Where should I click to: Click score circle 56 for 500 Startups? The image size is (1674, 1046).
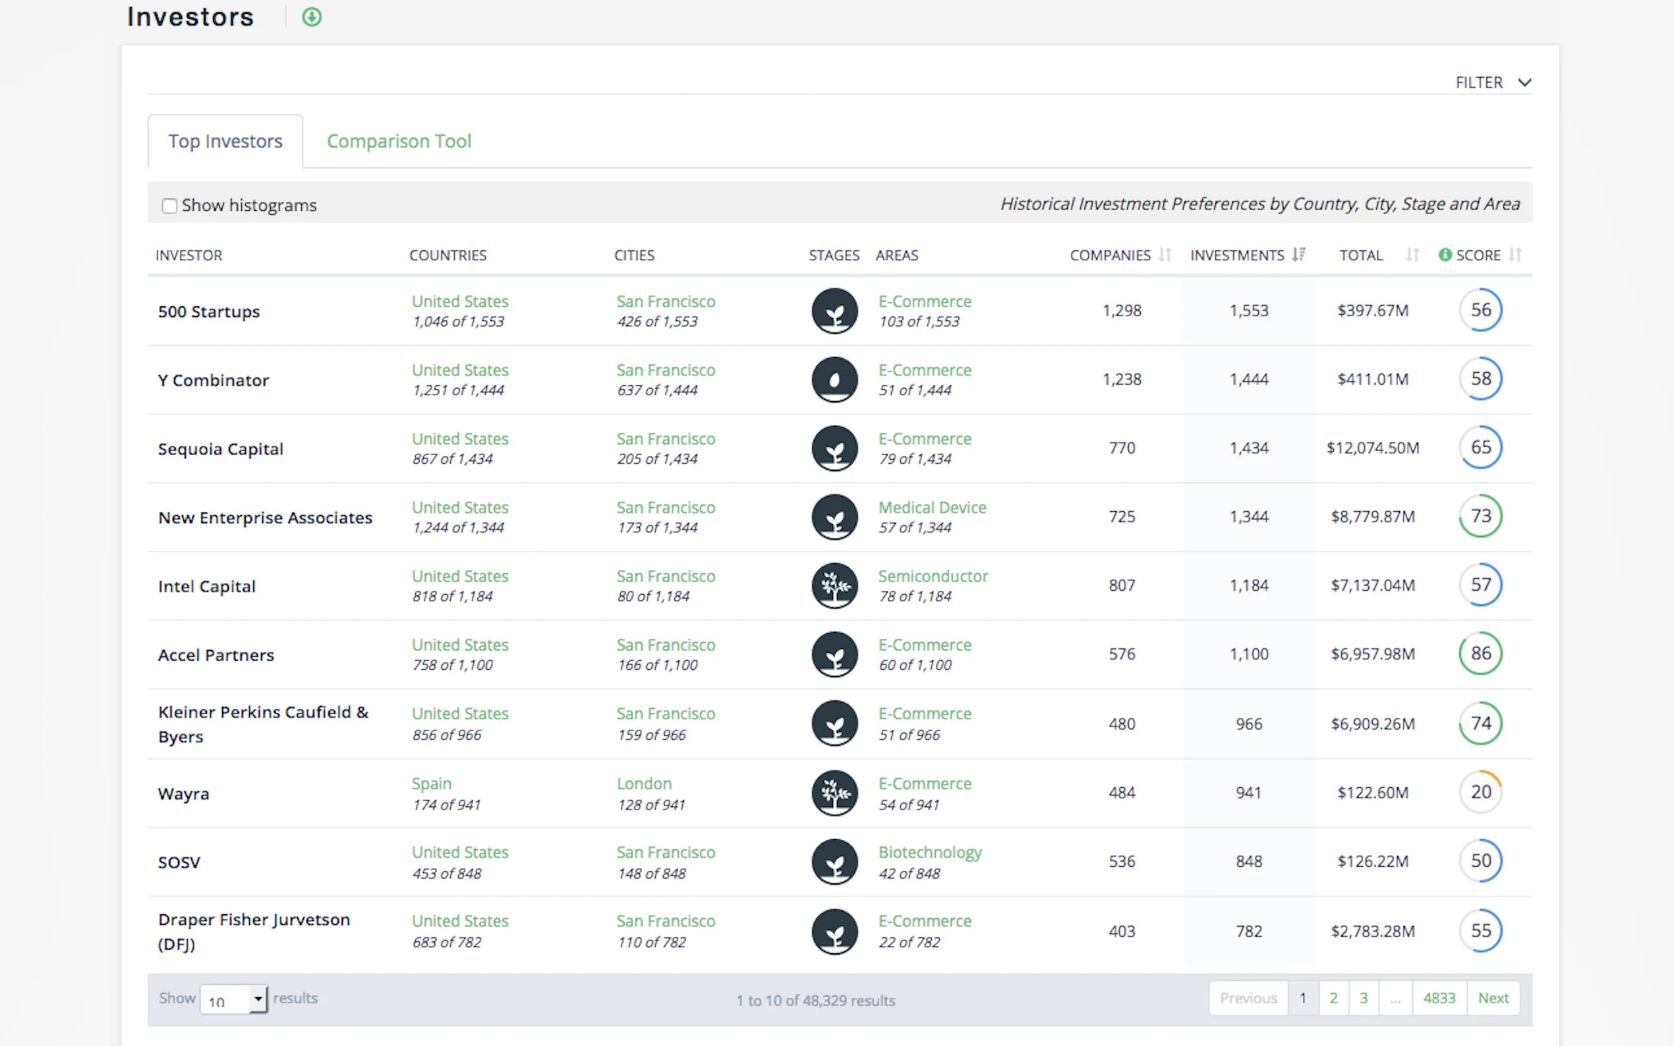[1481, 310]
